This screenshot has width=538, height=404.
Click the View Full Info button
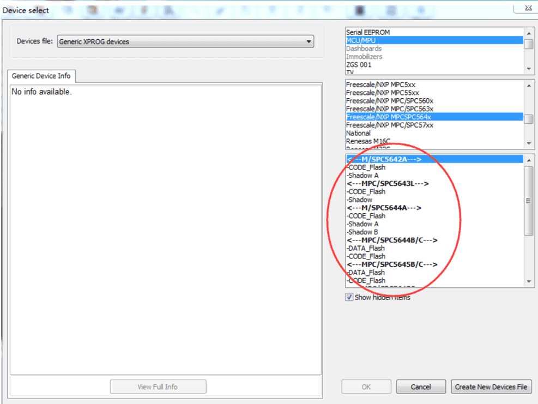158,387
